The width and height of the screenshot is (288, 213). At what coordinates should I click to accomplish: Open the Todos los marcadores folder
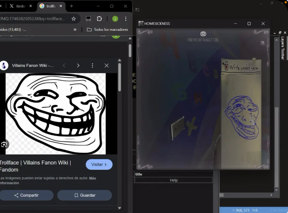click(x=108, y=29)
